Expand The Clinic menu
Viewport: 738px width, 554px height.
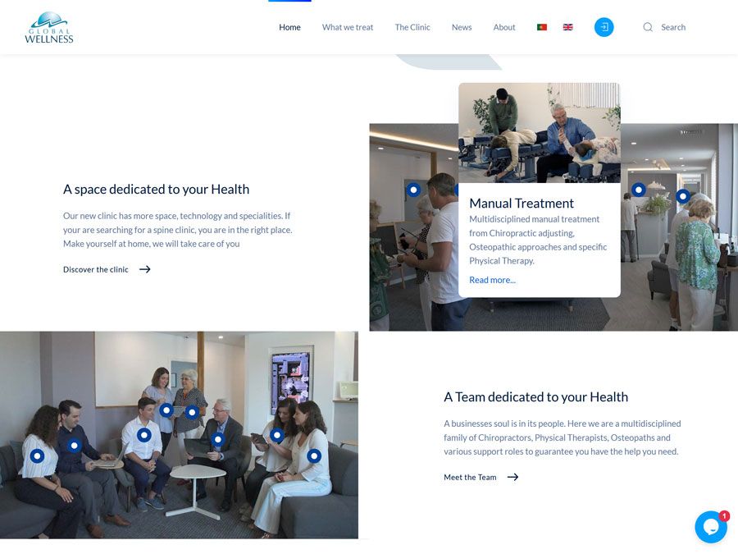(412, 27)
